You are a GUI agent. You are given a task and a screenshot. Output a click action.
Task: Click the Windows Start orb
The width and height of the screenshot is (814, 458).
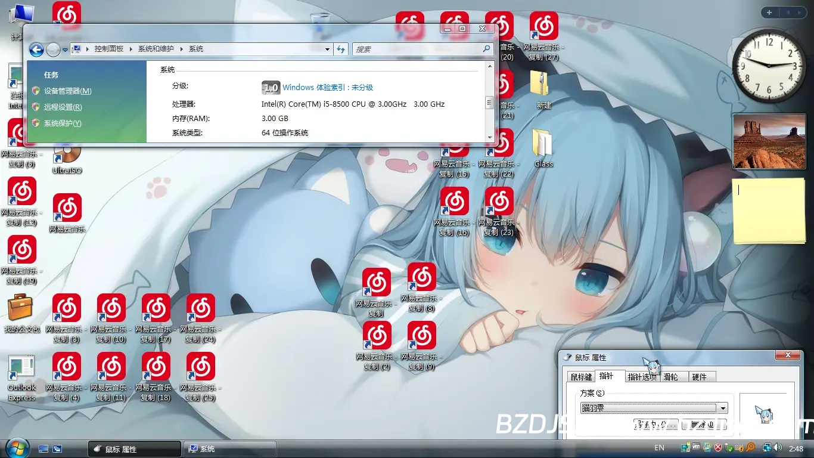17,447
